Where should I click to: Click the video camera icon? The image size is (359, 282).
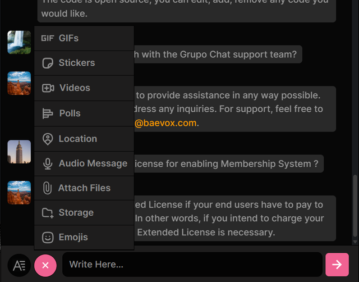point(48,88)
